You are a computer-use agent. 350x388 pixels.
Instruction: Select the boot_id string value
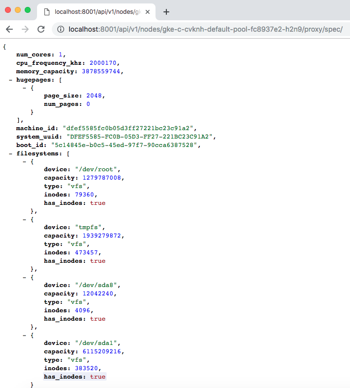click(124, 145)
